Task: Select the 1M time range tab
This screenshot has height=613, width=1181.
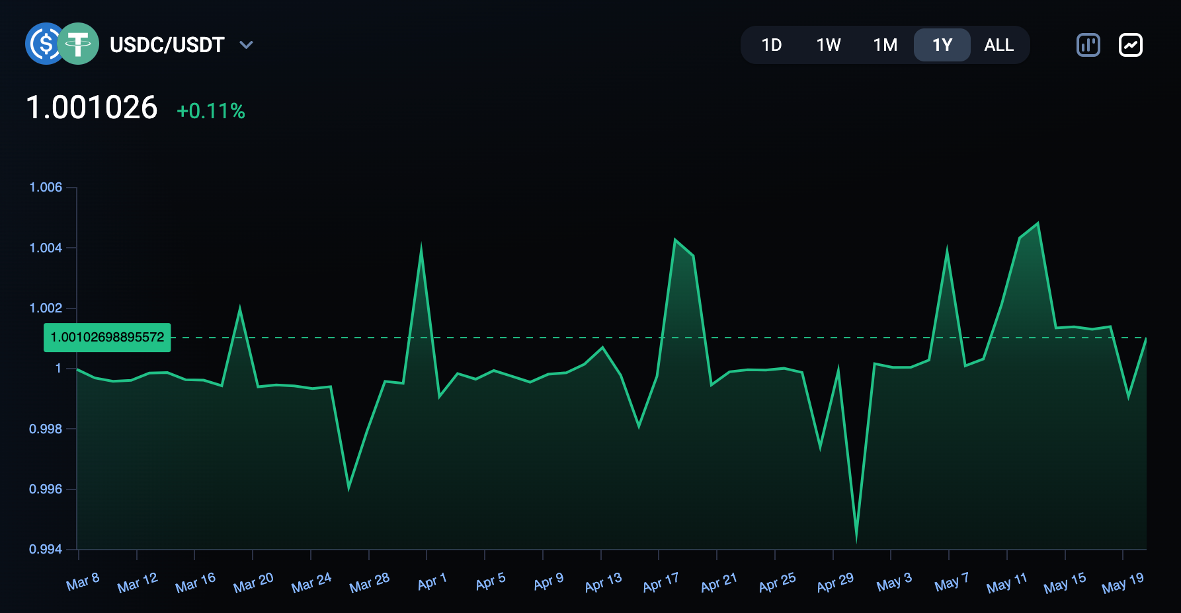Action: (885, 45)
